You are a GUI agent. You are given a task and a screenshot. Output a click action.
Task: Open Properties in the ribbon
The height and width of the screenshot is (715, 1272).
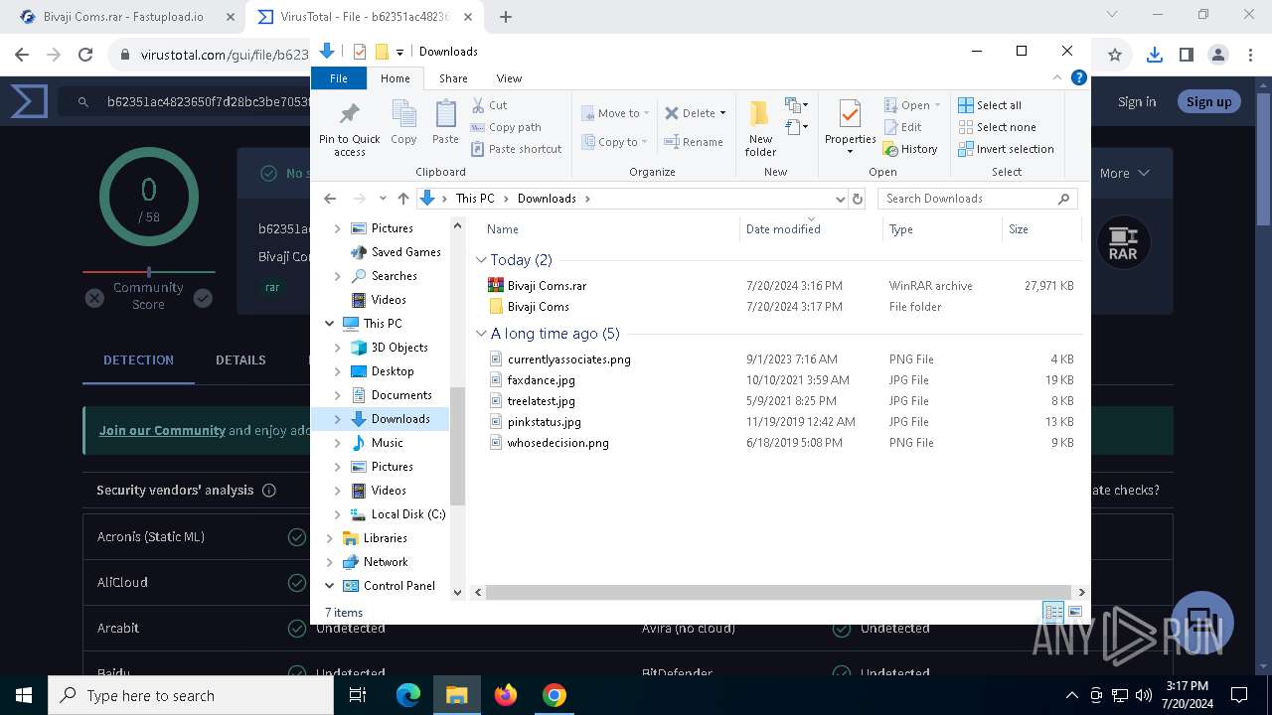(850, 127)
